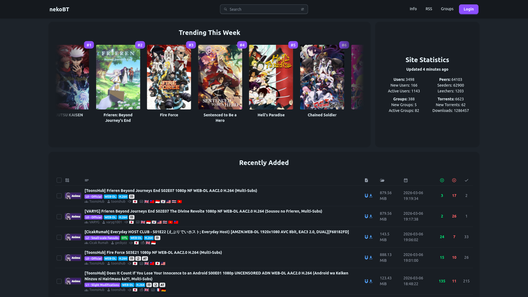
Task: Open the Groups page
Action: pos(447,9)
